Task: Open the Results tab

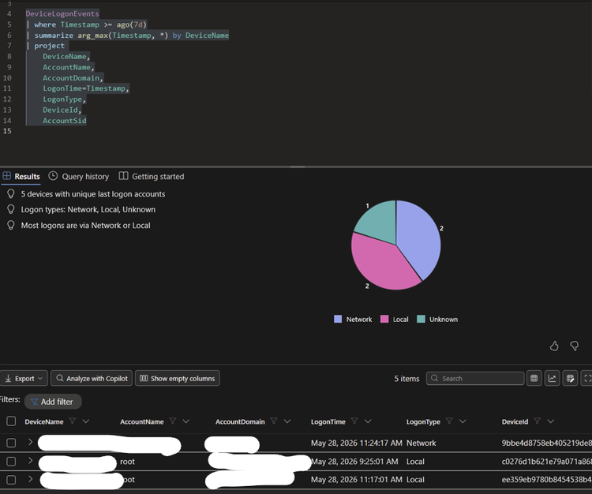Action: 21,176
